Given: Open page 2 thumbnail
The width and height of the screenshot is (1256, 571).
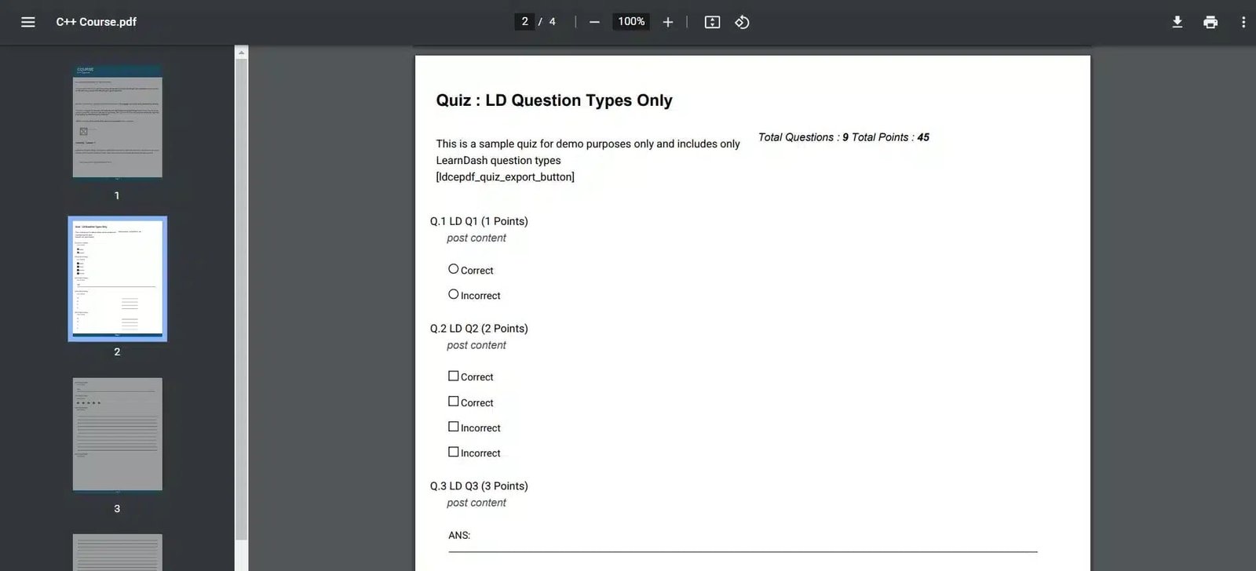Looking at the screenshot, I should (118, 278).
